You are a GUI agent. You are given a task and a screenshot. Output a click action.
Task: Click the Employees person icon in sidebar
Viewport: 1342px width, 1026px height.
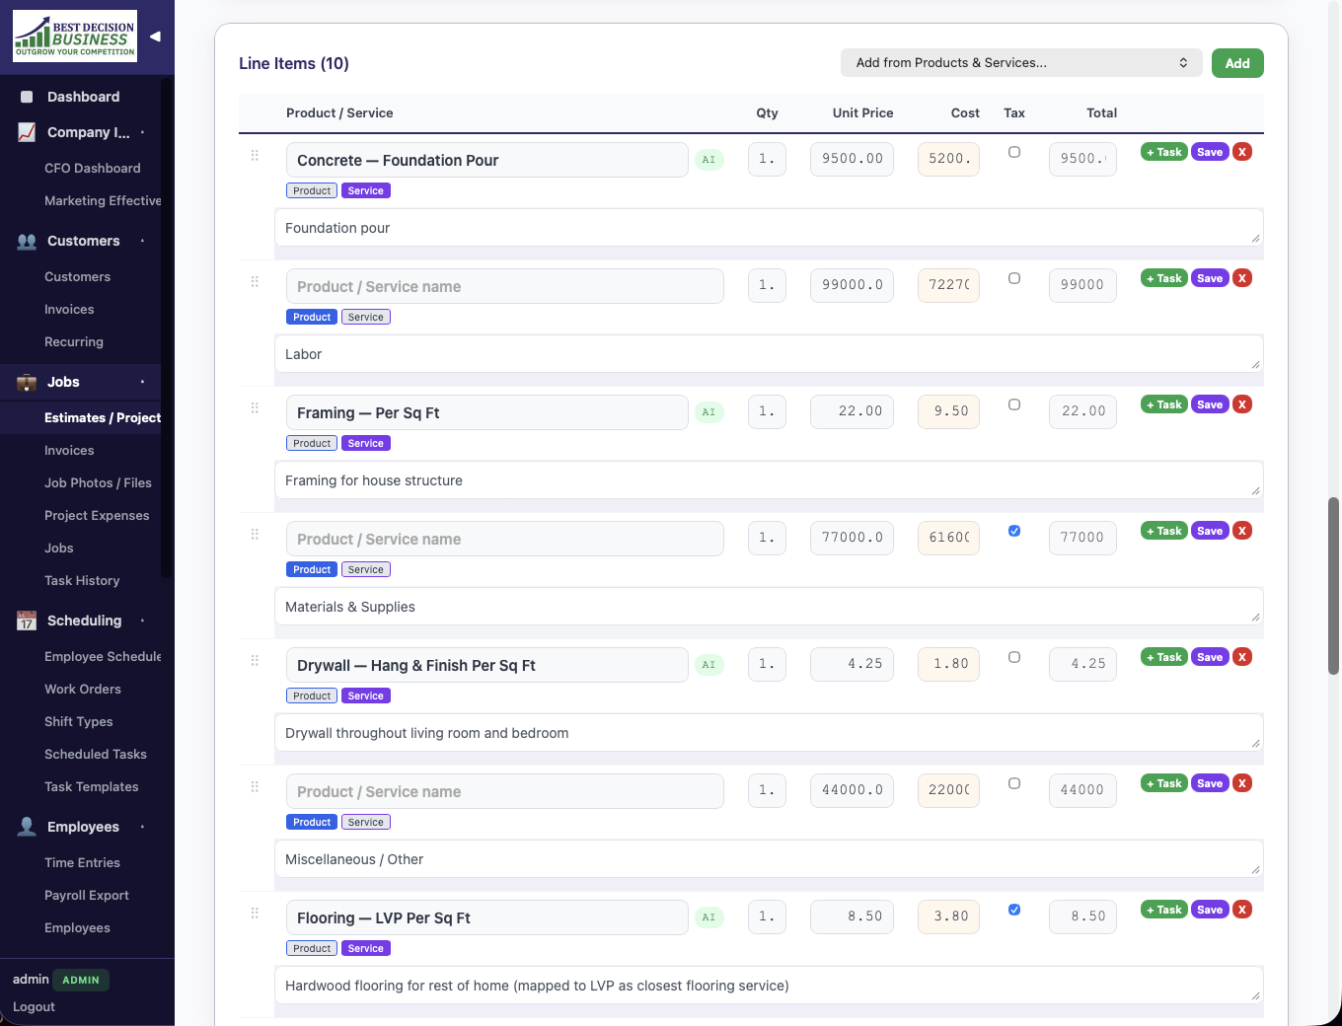[25, 827]
